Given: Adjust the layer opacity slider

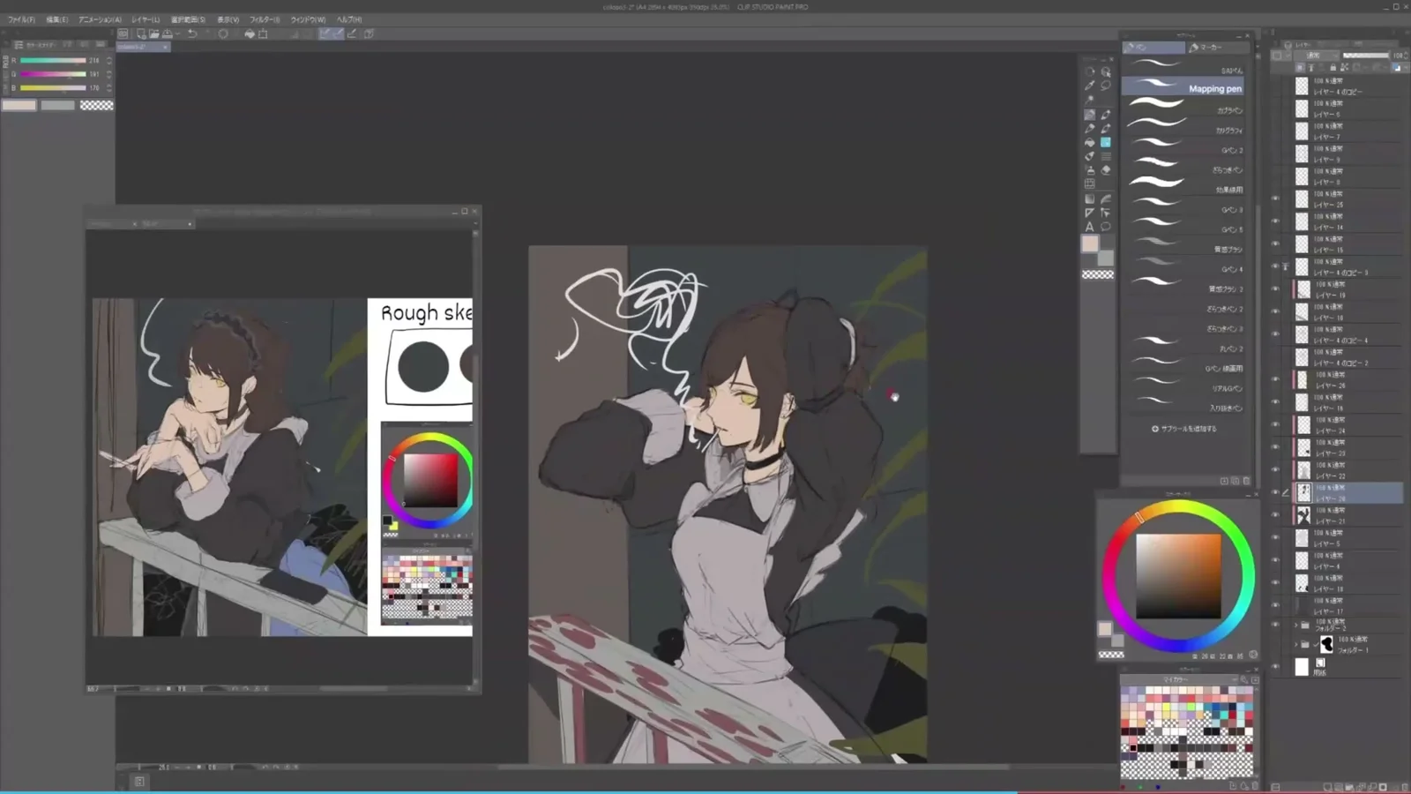Looking at the screenshot, I should tap(1365, 55).
